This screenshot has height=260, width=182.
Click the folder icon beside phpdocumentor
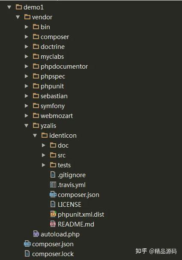tap(36, 66)
